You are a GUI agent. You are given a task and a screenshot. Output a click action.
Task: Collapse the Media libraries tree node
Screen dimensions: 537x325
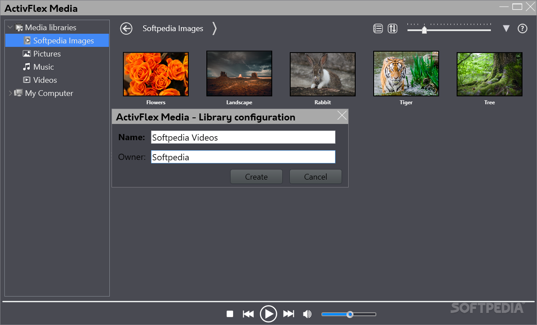10,27
